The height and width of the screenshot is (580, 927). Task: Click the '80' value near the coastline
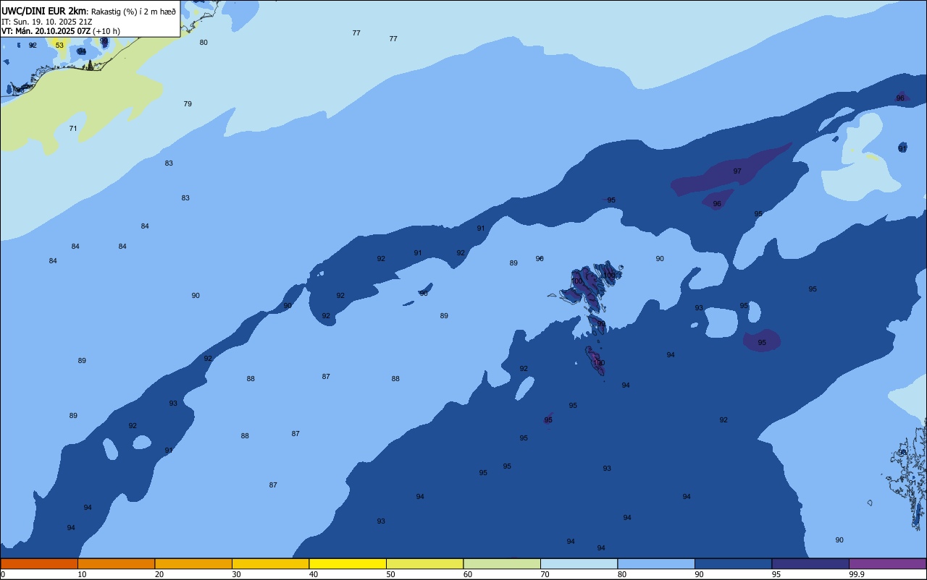point(204,43)
